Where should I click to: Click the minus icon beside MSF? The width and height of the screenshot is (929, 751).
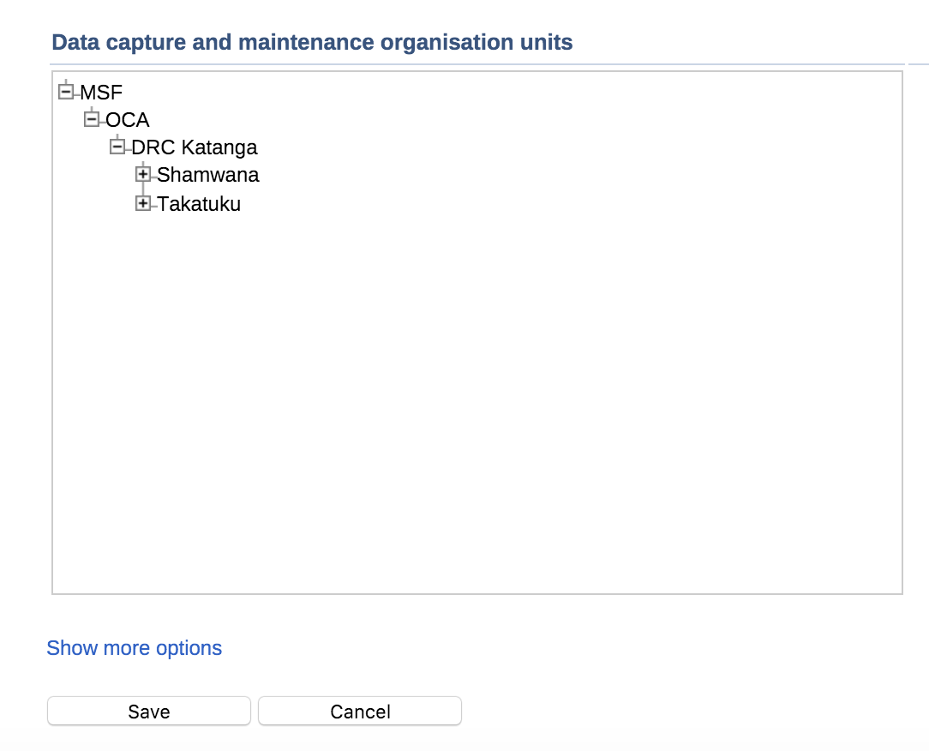coord(65,91)
